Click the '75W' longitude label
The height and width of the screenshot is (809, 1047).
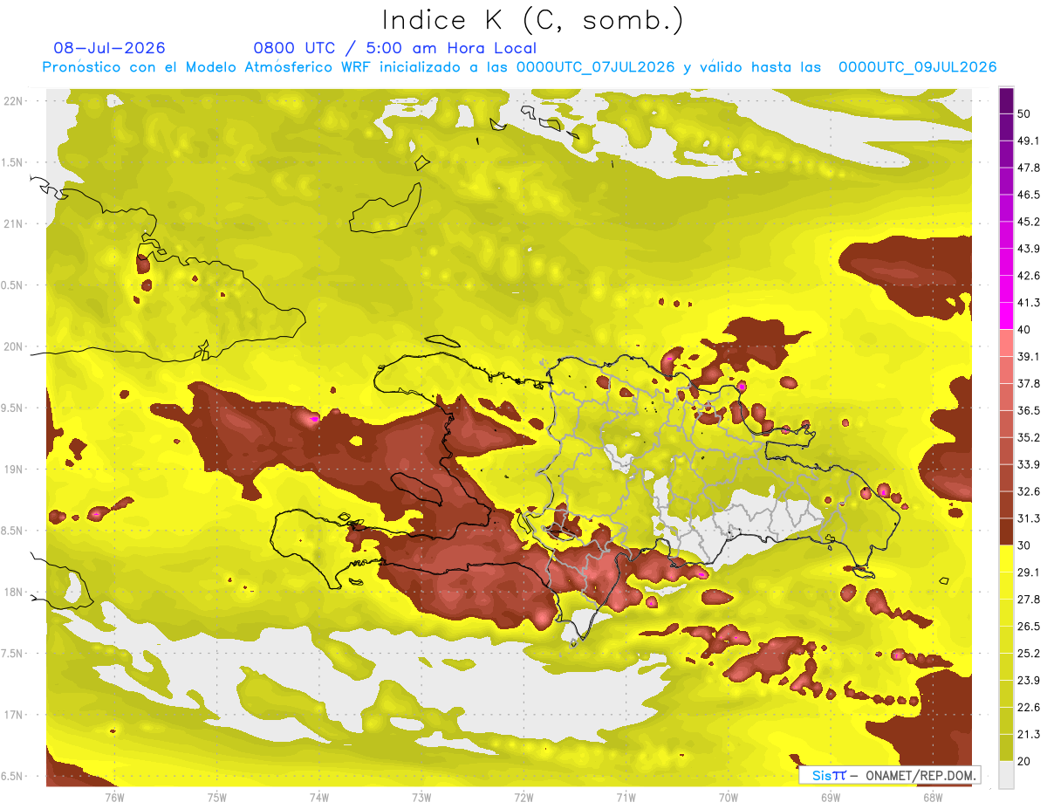click(x=217, y=798)
